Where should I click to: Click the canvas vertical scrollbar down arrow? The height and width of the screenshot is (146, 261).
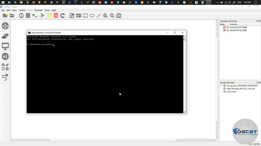pyautogui.click(x=217, y=138)
